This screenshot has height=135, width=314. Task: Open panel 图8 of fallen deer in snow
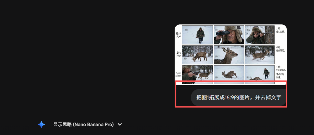tap(229, 74)
